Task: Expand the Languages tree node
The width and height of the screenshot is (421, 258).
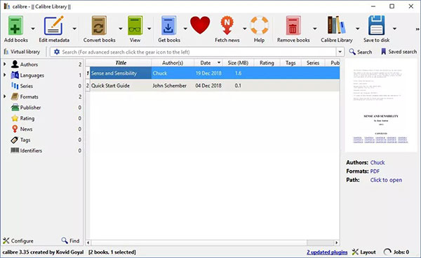Action: (x=5, y=76)
